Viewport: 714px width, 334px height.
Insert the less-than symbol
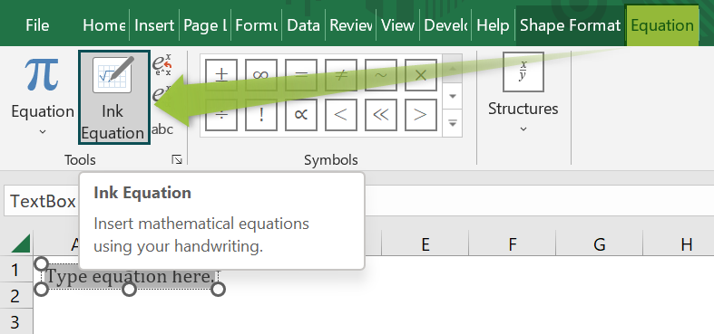tap(340, 115)
